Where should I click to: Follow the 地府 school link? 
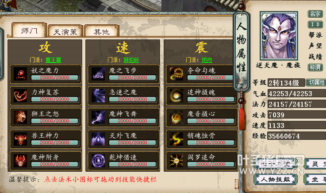click(x=207, y=60)
